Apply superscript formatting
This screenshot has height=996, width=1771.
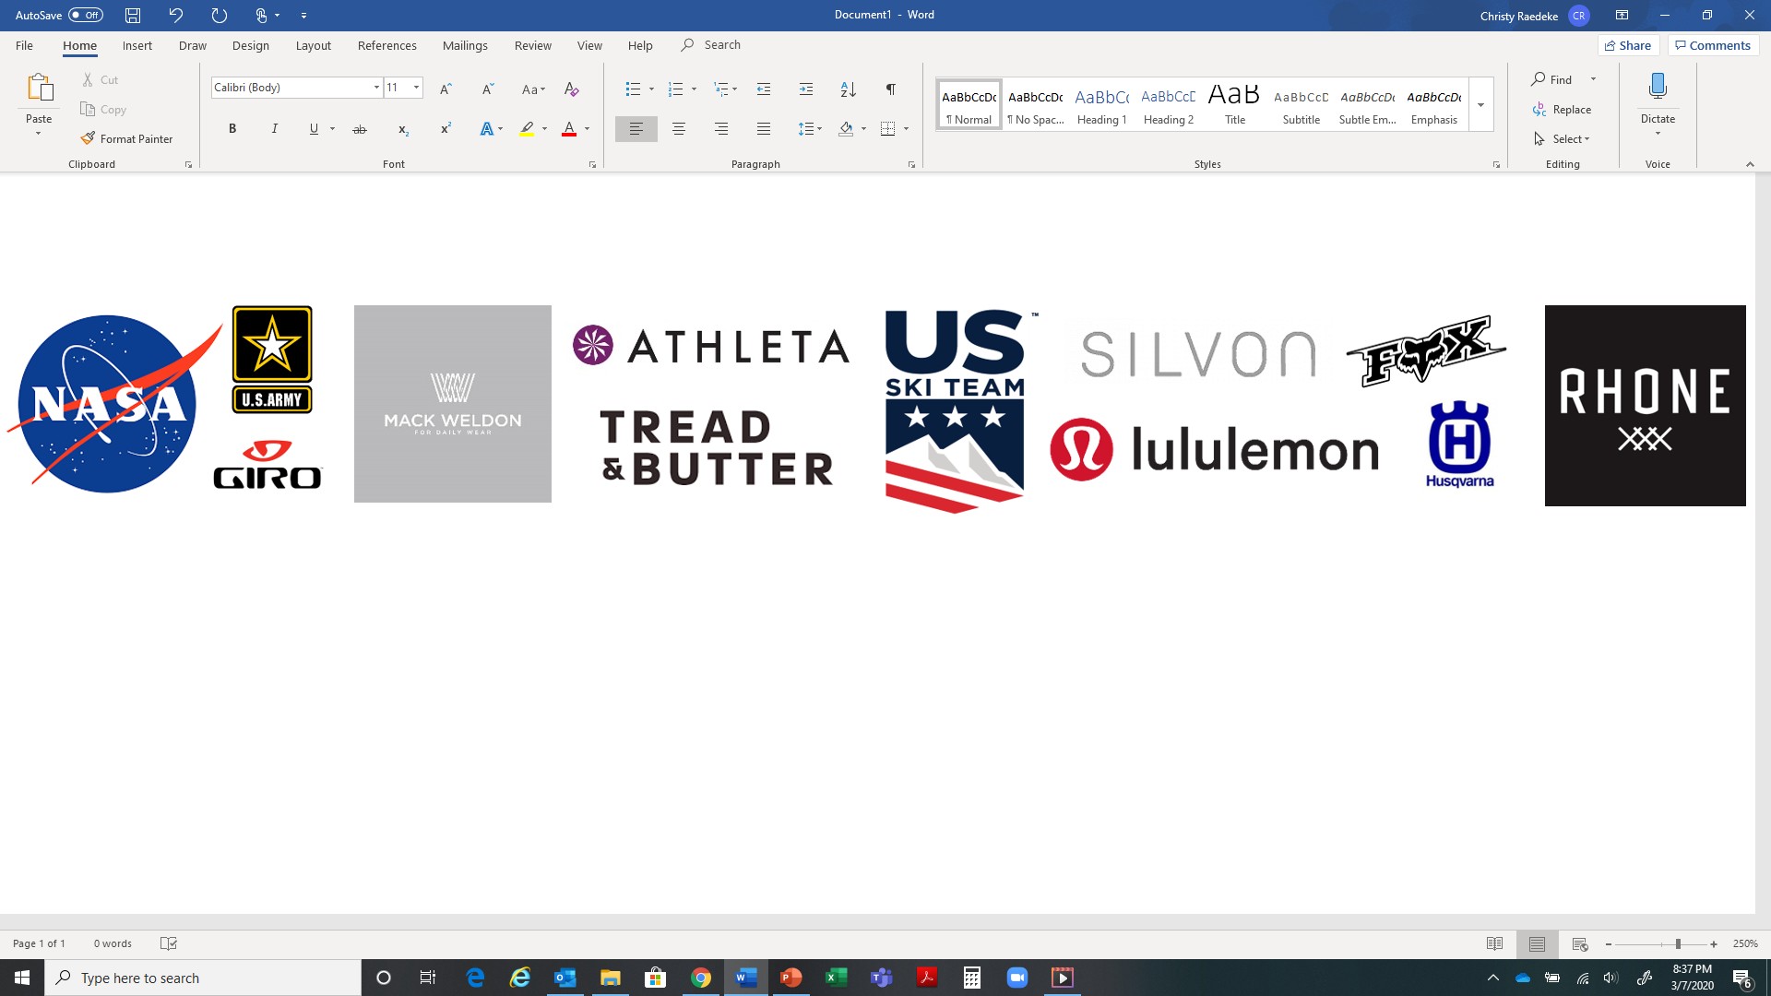tap(446, 129)
